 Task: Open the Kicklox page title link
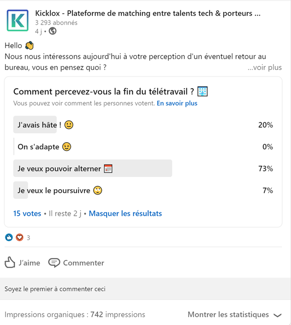pyautogui.click(x=148, y=13)
